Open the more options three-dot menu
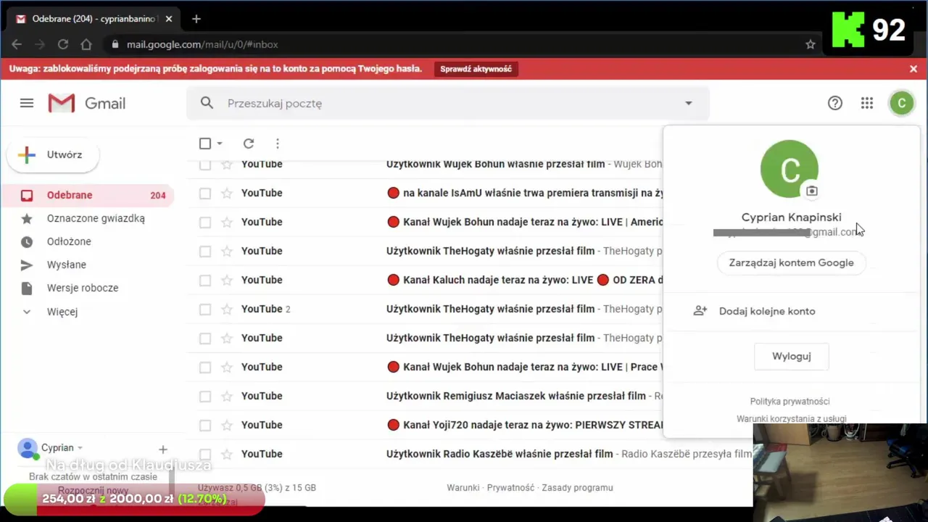928x522 pixels. point(277,144)
